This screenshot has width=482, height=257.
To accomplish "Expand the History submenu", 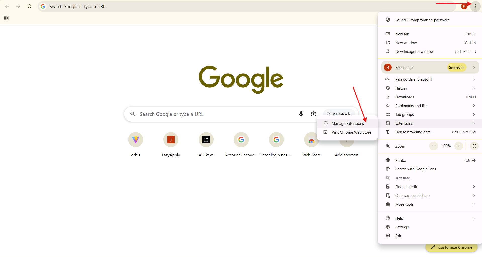I will click(x=474, y=88).
